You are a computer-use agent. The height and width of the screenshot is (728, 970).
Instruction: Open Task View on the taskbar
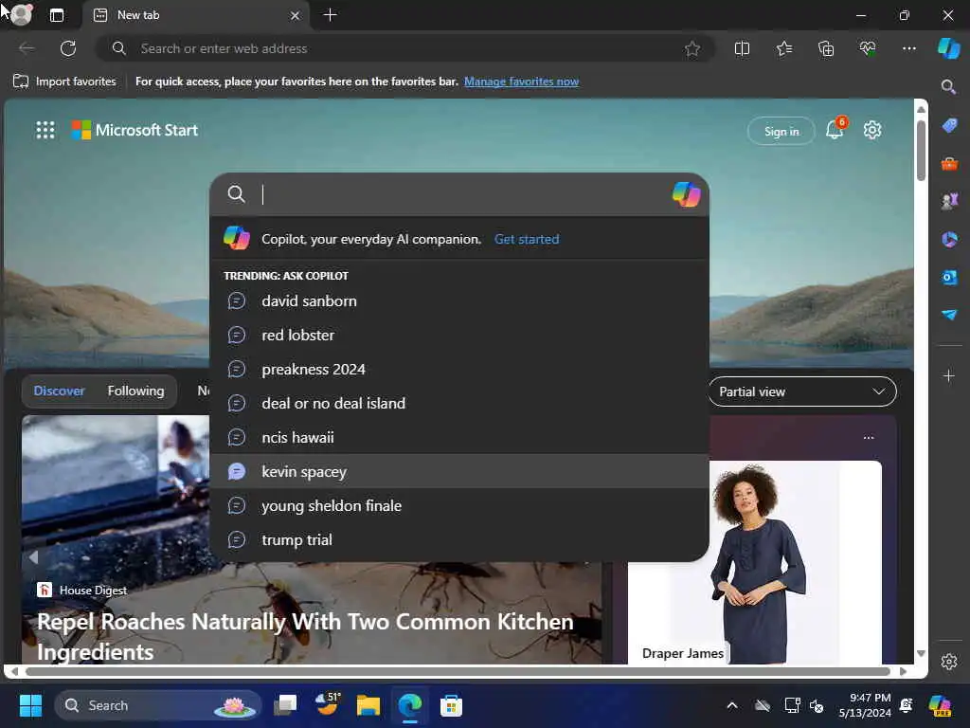coord(285,705)
